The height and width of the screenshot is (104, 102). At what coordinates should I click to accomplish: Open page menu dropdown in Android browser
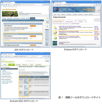click(46, 56)
